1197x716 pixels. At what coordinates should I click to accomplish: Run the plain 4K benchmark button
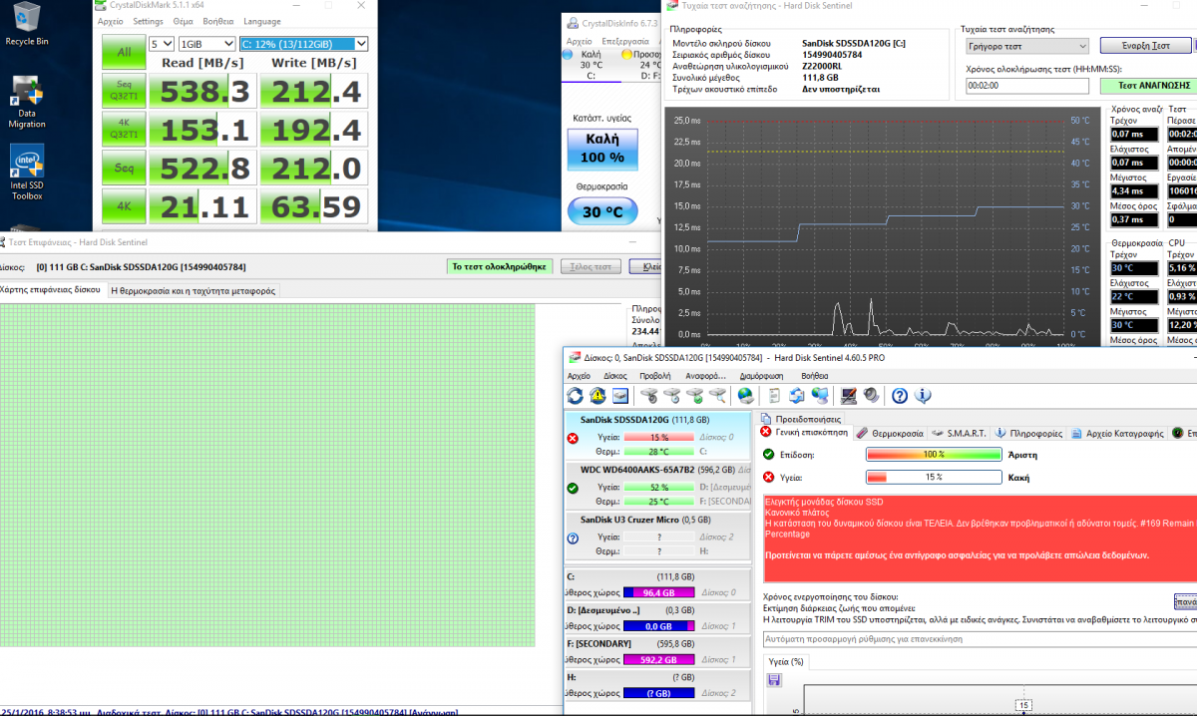[x=124, y=206]
